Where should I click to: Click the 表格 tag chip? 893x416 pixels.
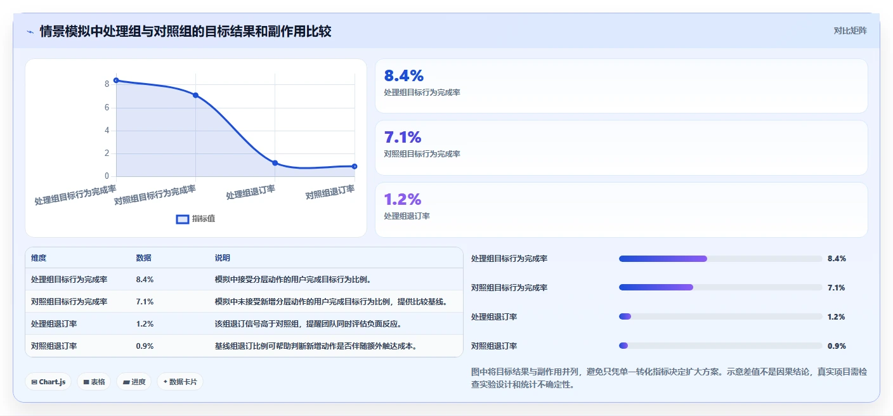pos(94,382)
